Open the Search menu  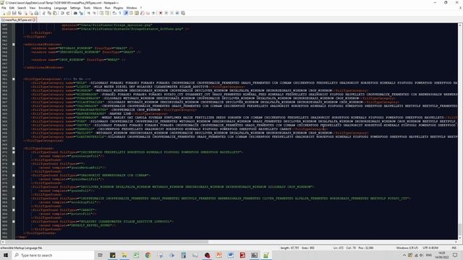pyautogui.click(x=22, y=8)
